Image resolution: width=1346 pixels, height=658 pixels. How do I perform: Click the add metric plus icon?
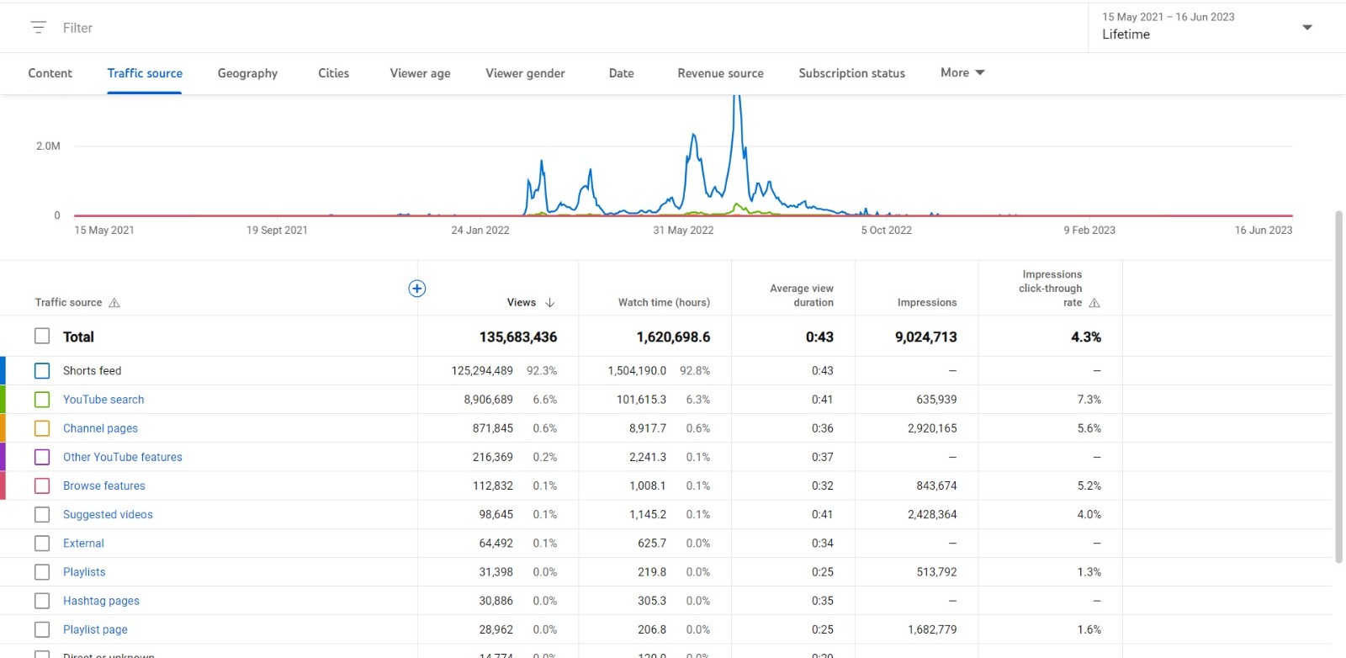(x=416, y=289)
